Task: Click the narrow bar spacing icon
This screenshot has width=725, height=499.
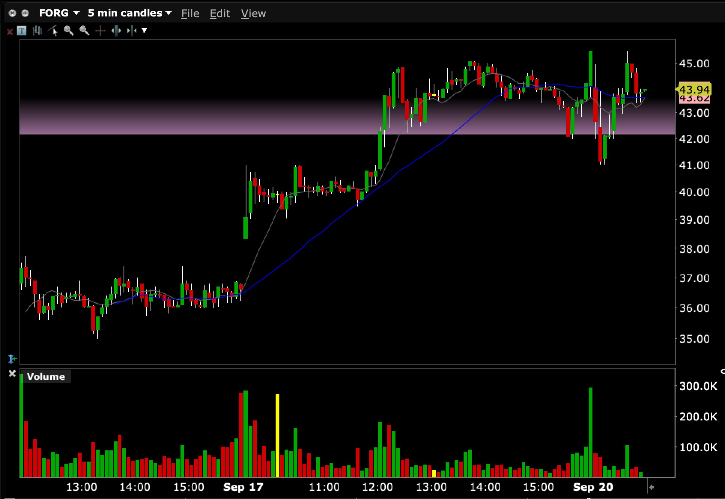Action: pyautogui.click(x=132, y=31)
